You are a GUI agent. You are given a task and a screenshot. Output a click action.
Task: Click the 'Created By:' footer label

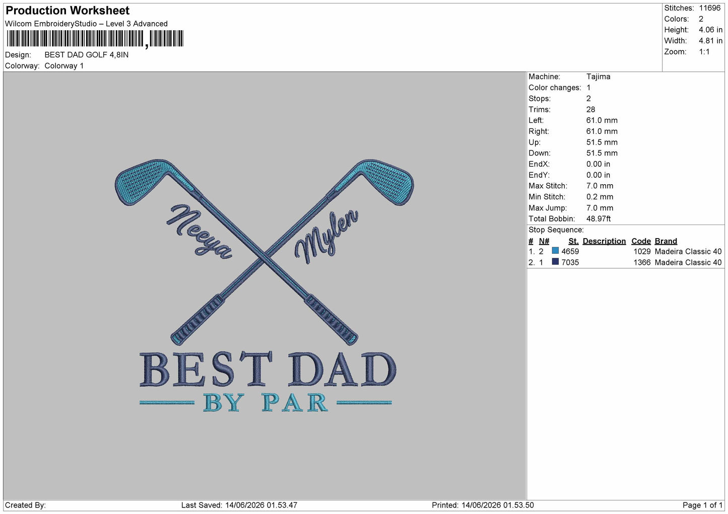coord(25,505)
